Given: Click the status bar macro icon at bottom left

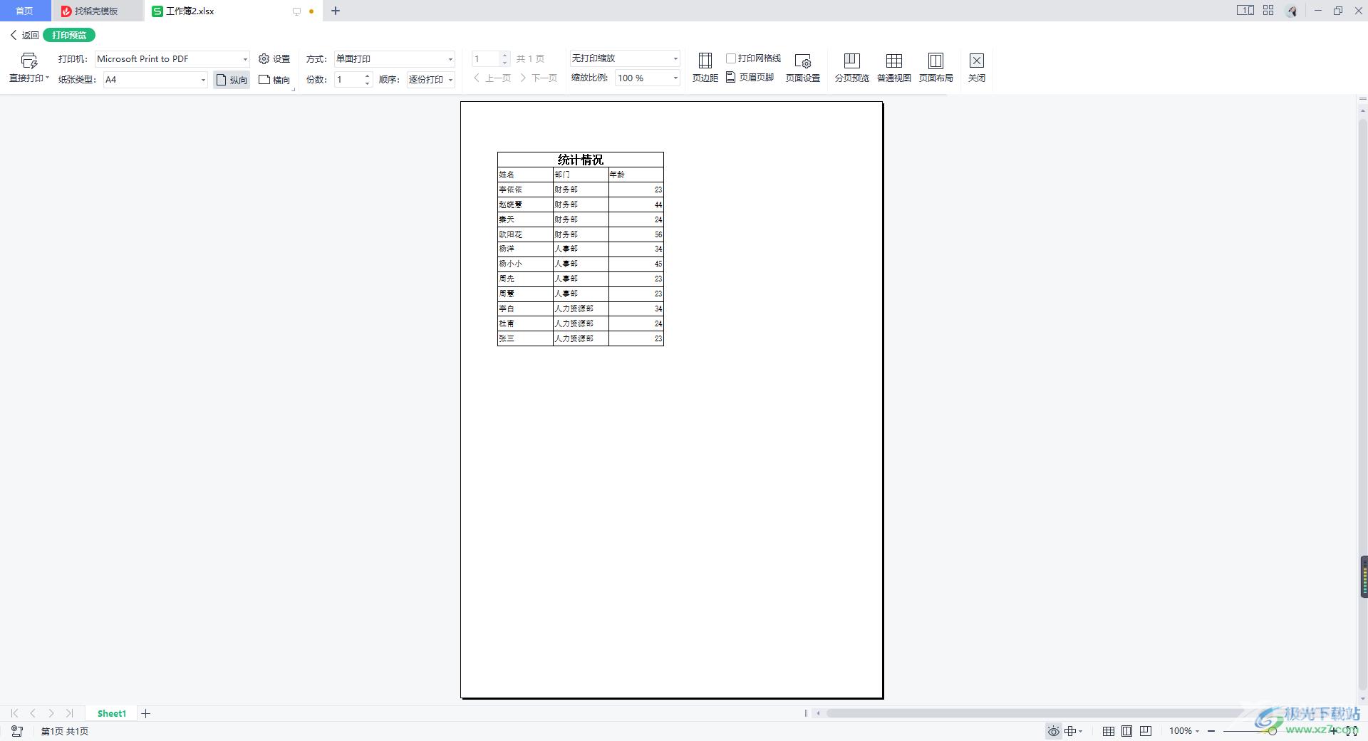Looking at the screenshot, I should [x=17, y=731].
